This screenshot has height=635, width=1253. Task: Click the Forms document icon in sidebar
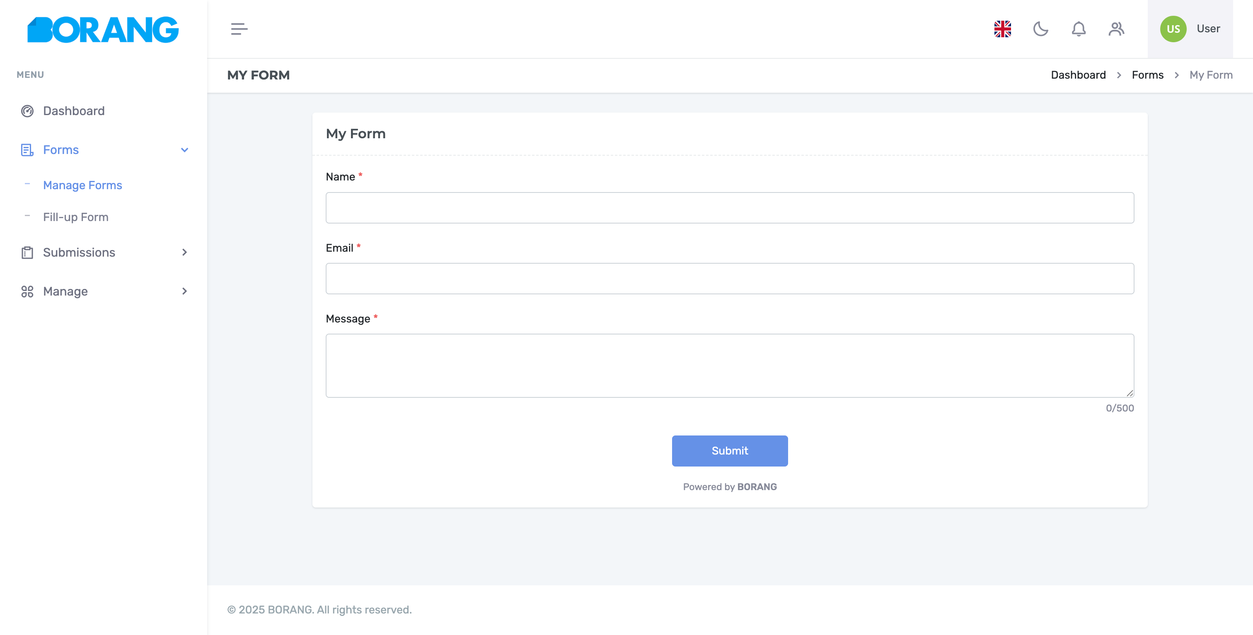(27, 149)
